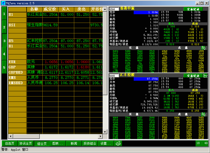Click the 香港中旅 panel title

click(127, 8)
